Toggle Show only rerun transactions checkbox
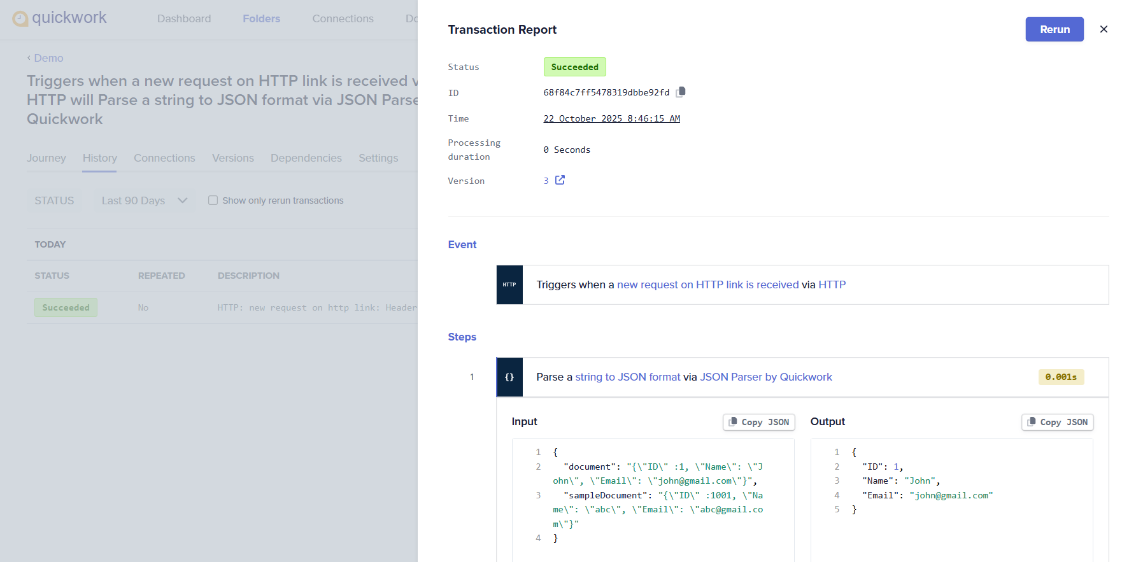1122x562 pixels. (x=213, y=200)
